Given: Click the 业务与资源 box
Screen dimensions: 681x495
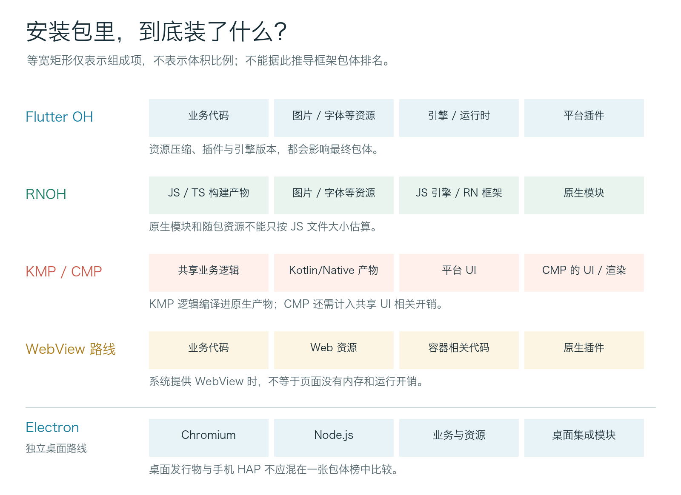Looking at the screenshot, I should click(459, 438).
